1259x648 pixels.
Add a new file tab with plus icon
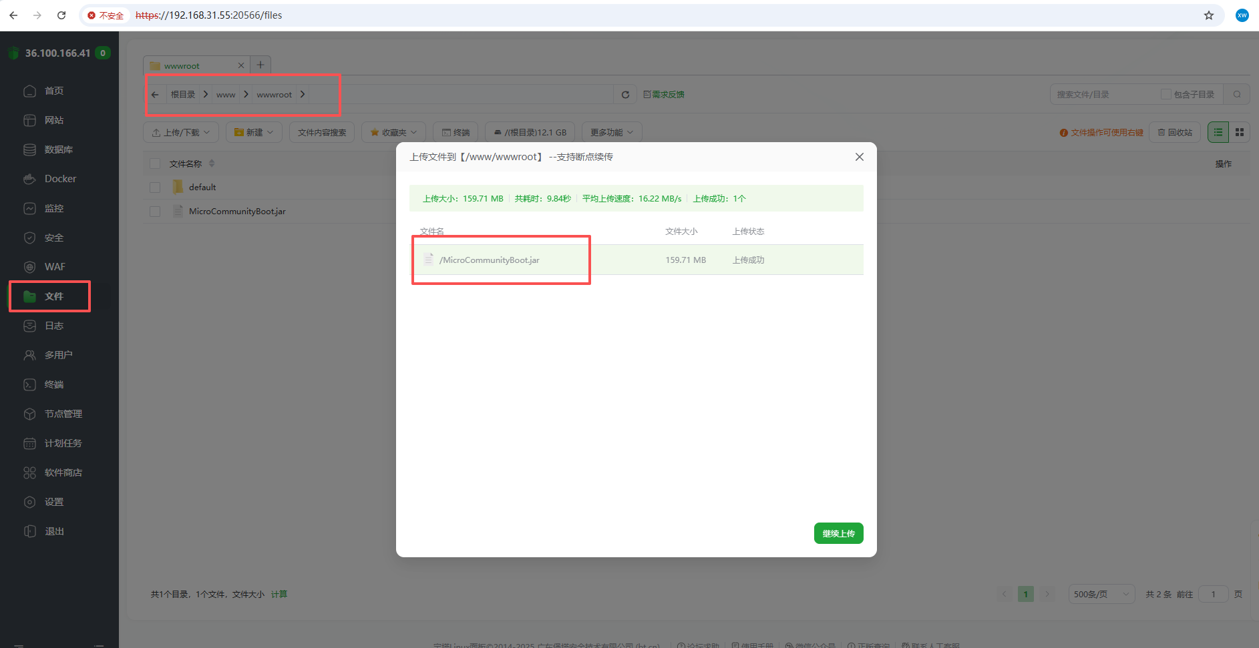tap(260, 65)
